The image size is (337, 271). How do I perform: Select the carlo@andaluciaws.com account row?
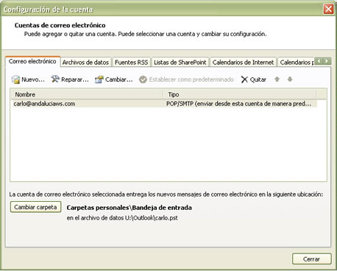(164, 104)
